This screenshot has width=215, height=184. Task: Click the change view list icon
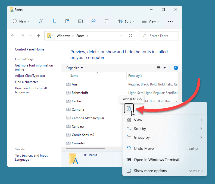tap(159, 68)
